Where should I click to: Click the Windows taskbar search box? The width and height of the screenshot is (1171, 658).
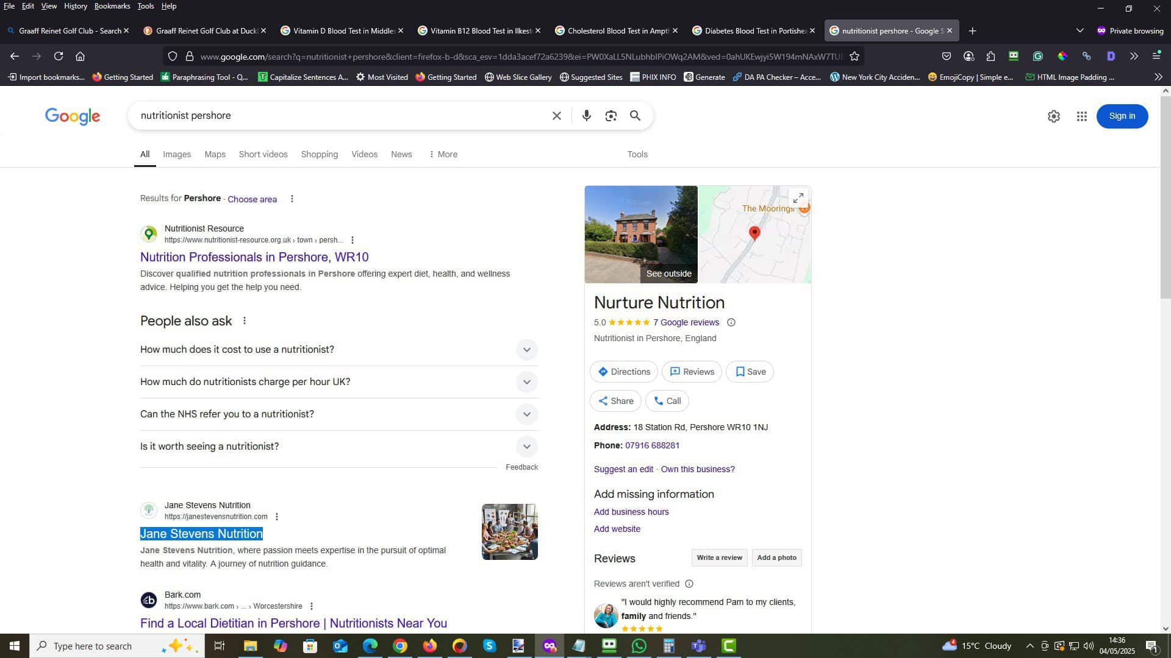(x=117, y=646)
